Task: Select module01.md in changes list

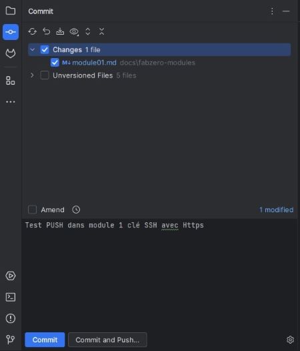Action: (94, 63)
